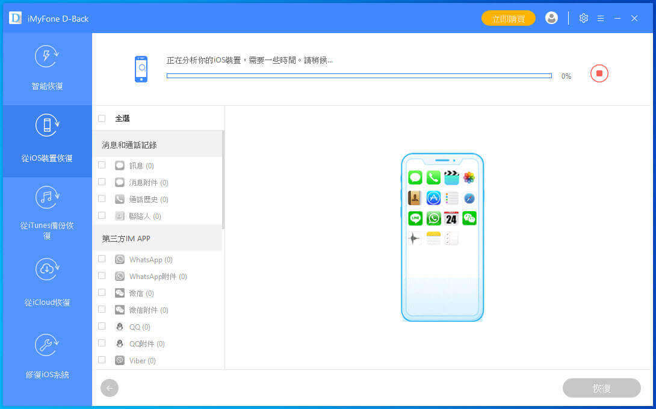This screenshot has width=656, height=409.
Task: Open 從iTunes備份恢復 sidebar tab
Action: click(48, 214)
